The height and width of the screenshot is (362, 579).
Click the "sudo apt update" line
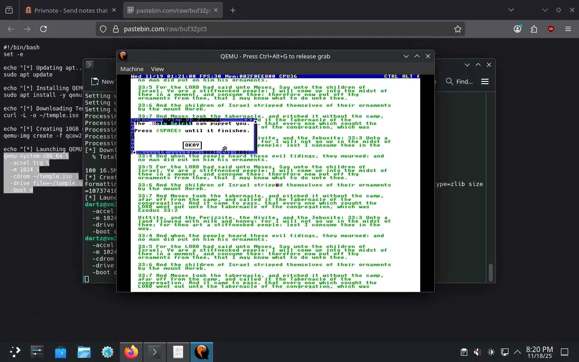(x=28, y=75)
